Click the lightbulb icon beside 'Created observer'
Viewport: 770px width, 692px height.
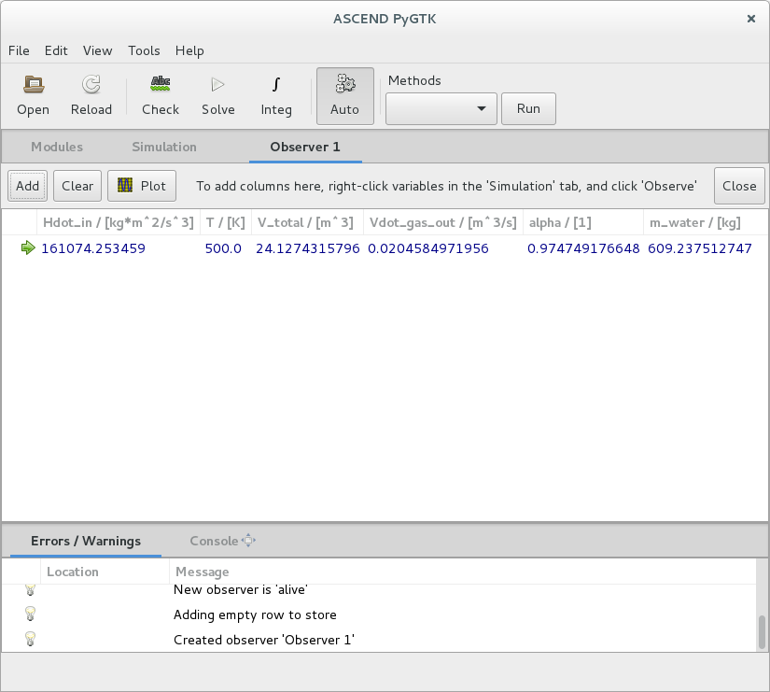(x=30, y=640)
